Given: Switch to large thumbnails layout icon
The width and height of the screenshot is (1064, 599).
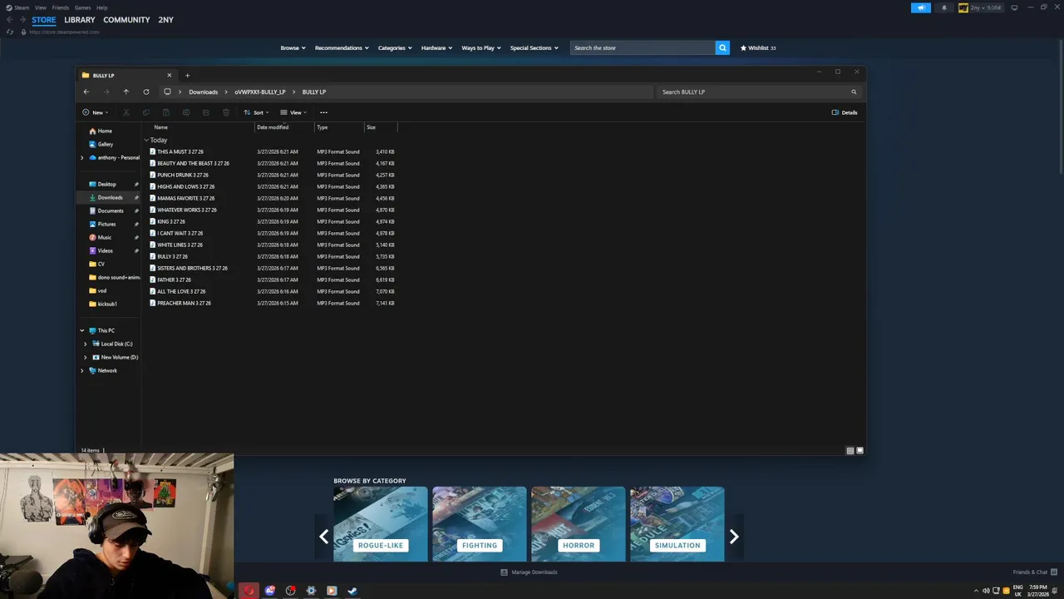Looking at the screenshot, I should [860, 450].
